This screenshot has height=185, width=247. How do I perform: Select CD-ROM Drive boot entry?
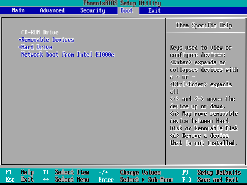point(39,33)
